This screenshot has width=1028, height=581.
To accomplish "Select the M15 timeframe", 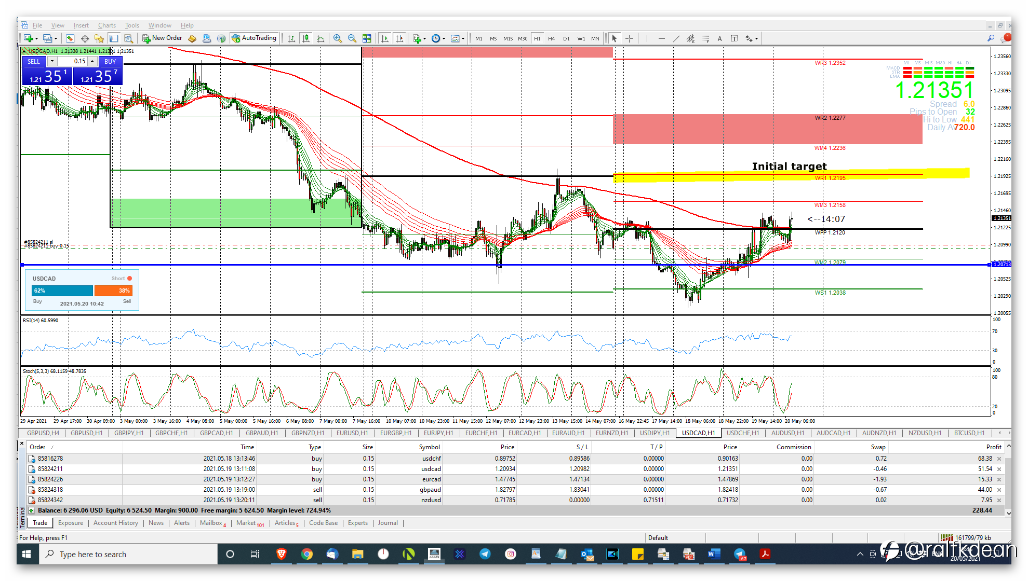I will 508,38.
